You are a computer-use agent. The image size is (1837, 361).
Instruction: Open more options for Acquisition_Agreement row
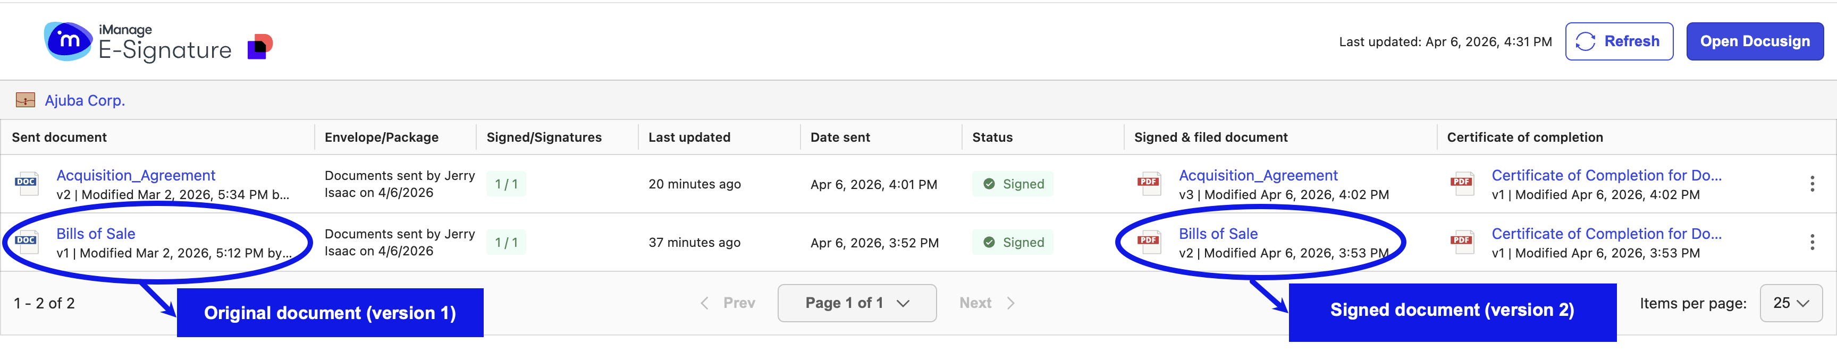point(1811,184)
